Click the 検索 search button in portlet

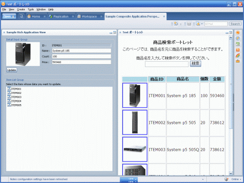click(x=196, y=64)
